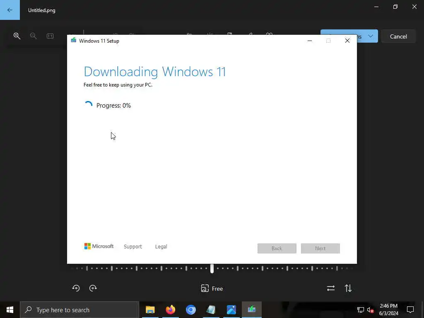Click the 'Downloading Windows 11' heading

point(155,72)
